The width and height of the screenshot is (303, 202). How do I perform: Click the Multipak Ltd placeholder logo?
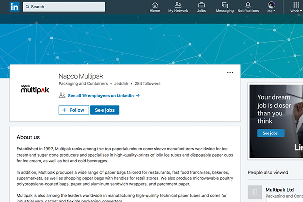[x=255, y=192]
